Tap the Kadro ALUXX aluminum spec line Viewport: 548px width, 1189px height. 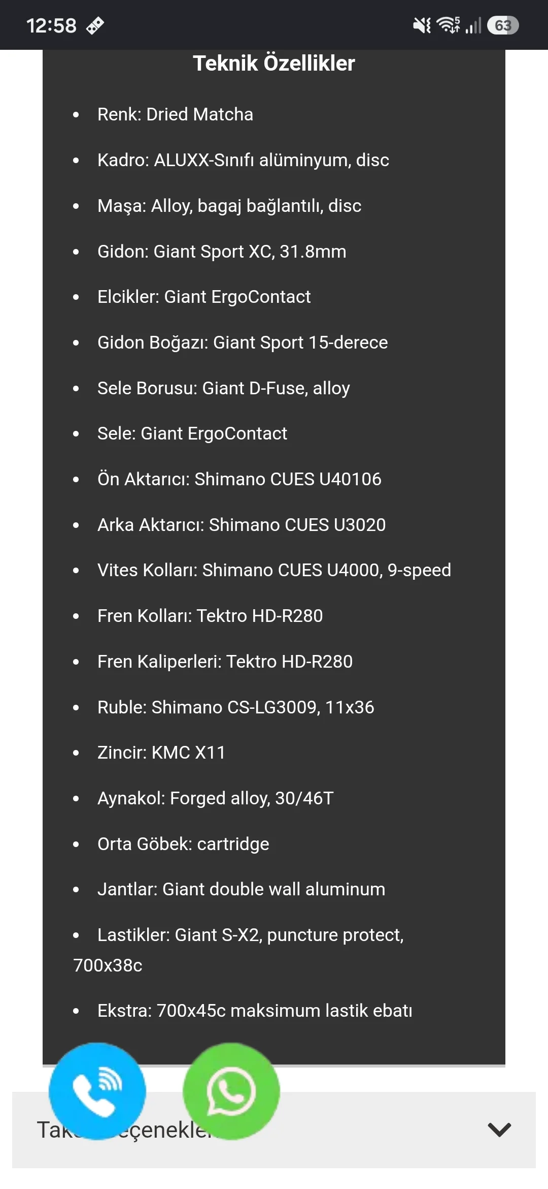coord(243,160)
